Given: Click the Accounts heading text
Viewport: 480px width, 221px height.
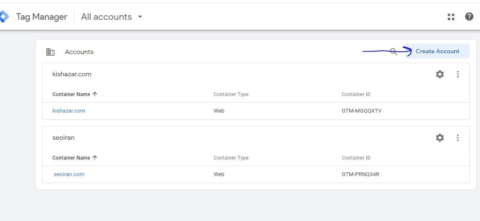Looking at the screenshot, I should click(x=79, y=52).
